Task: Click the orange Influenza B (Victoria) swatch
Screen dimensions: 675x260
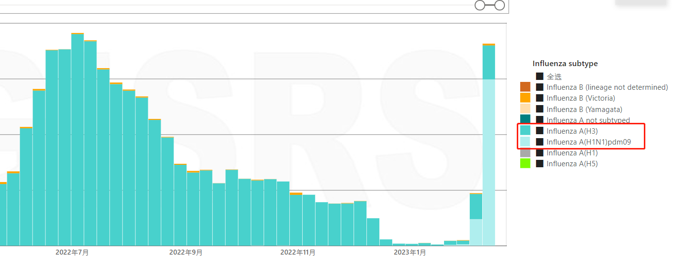Action: pos(525,98)
